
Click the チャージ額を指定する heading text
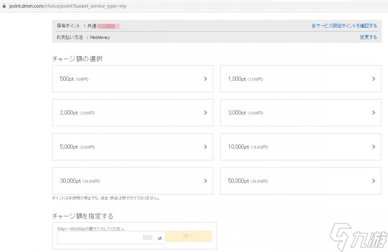coord(83,216)
